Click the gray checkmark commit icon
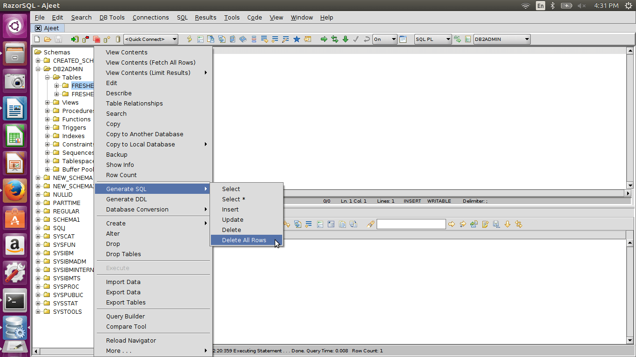The width and height of the screenshot is (636, 357). click(356, 40)
